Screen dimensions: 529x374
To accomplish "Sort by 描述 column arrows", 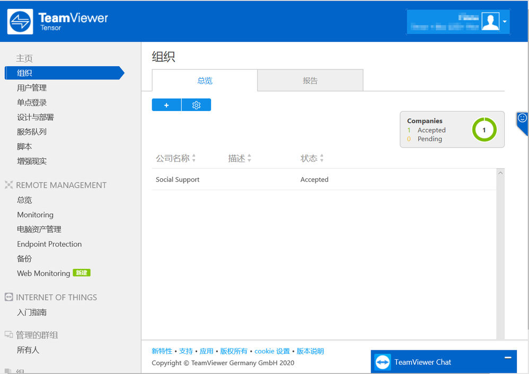I will [249, 158].
